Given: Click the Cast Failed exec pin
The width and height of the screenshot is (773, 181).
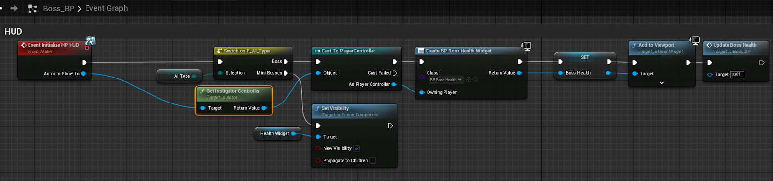Looking at the screenshot, I should click(x=395, y=73).
